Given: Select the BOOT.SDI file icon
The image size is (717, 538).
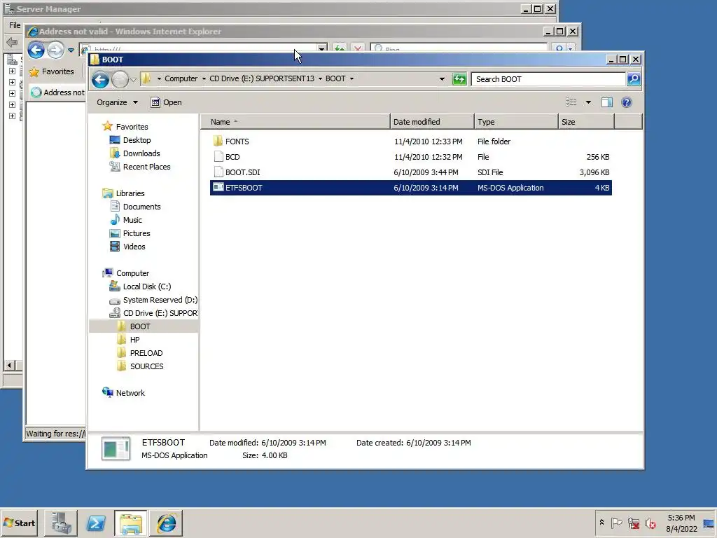Looking at the screenshot, I should 218,172.
